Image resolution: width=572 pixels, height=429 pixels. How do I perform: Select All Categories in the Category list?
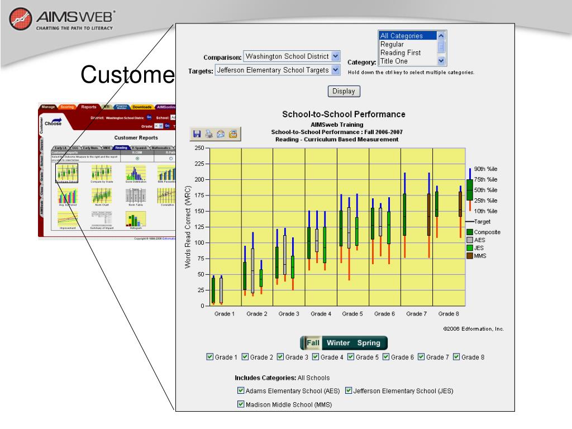point(407,36)
